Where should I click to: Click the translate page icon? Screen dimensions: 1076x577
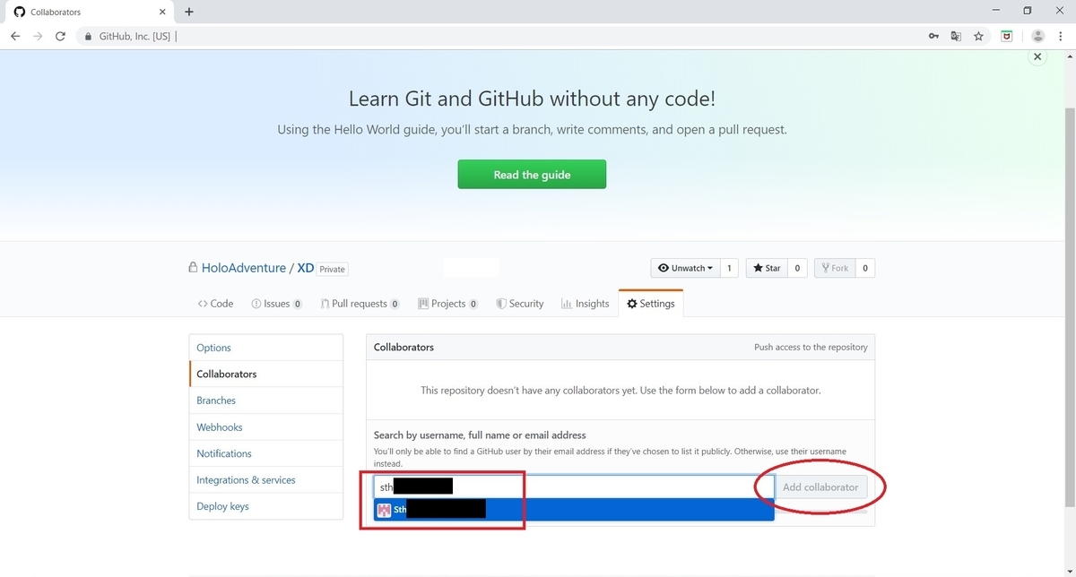pyautogui.click(x=956, y=37)
